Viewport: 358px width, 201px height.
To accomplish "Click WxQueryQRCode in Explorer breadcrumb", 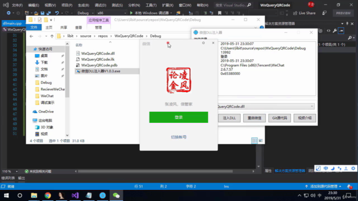I will pos(129,36).
